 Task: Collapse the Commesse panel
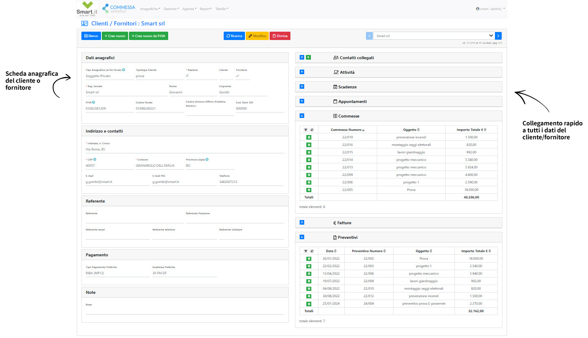[x=302, y=116]
